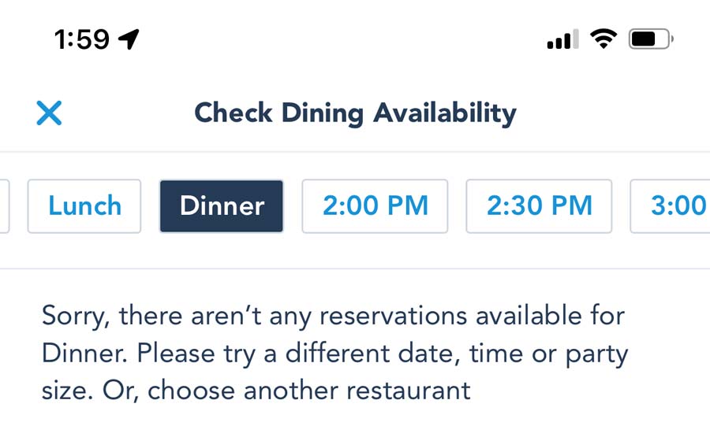
Task: Tap the gap between Dinner and 2:00 PM
Action: 293,206
